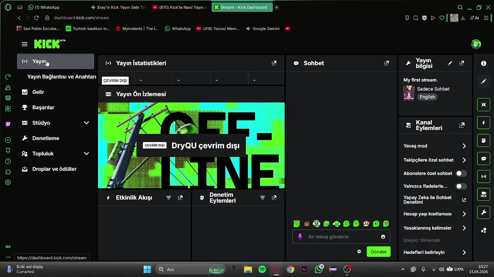The height and width of the screenshot is (277, 494).
Task: Pop out the Etkinlik Akışı panel
Action: tap(180, 198)
